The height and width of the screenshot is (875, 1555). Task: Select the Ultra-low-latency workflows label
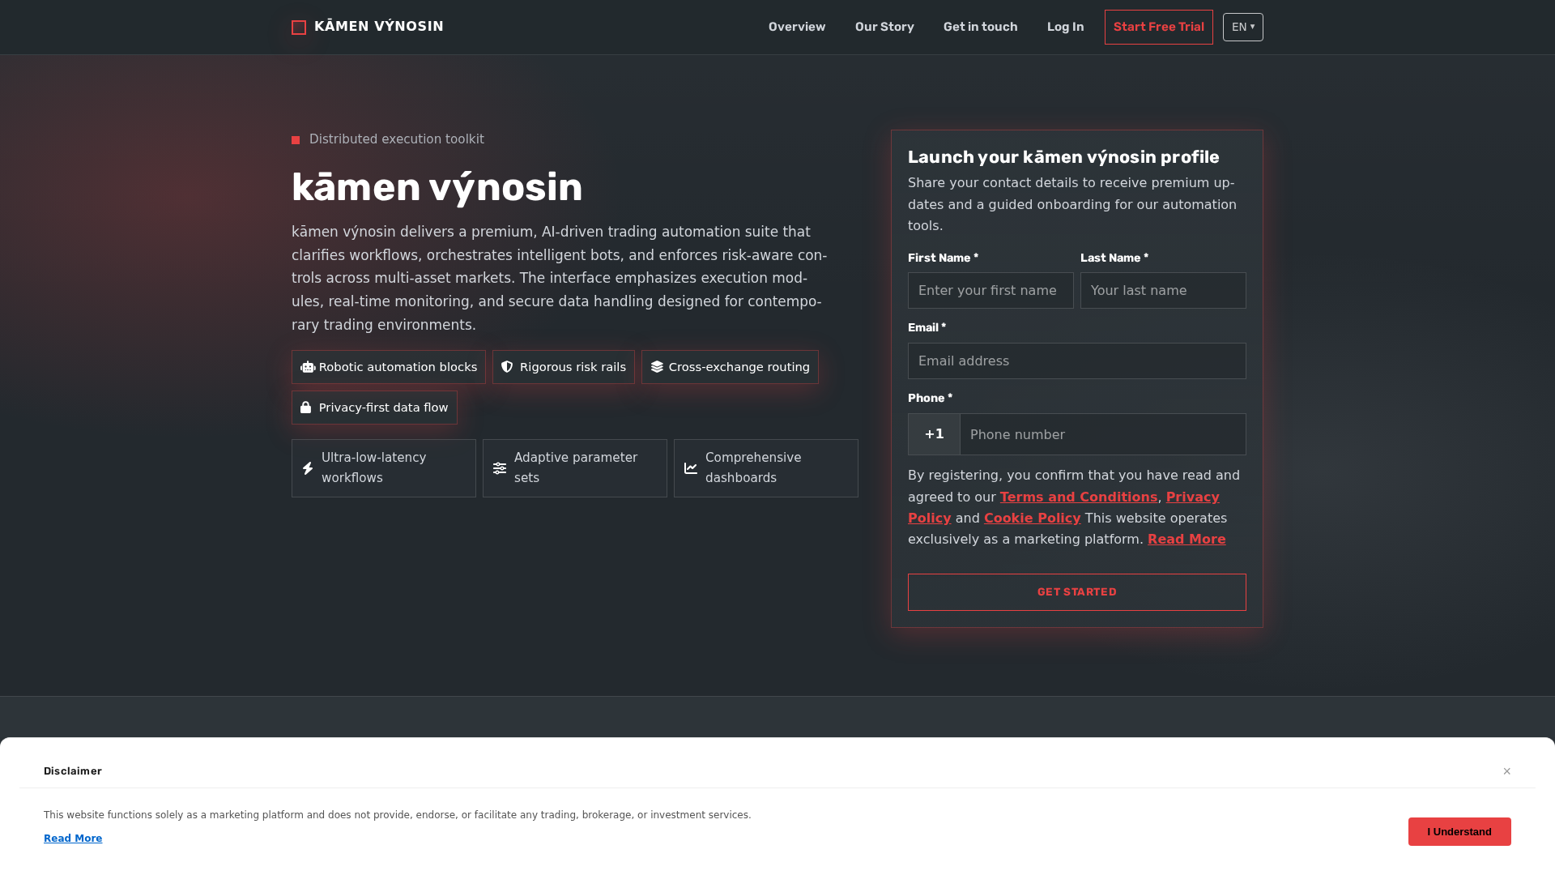click(x=373, y=467)
